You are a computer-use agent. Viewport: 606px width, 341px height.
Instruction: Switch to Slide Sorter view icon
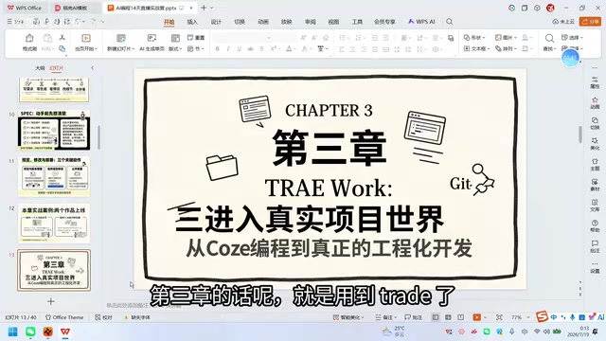[x=448, y=317]
